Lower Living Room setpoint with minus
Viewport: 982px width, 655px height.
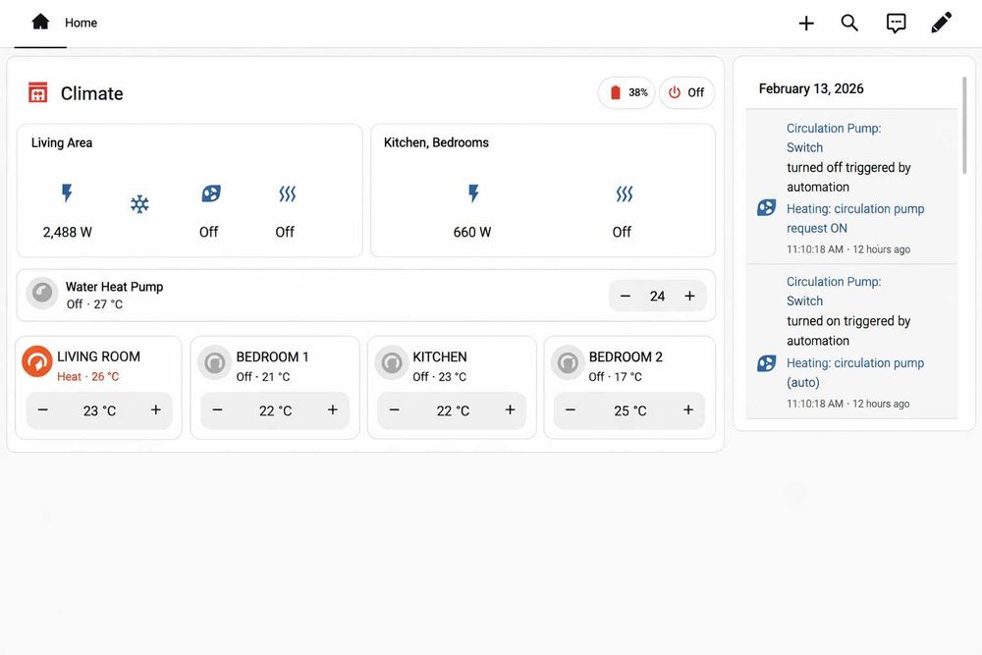pos(42,410)
